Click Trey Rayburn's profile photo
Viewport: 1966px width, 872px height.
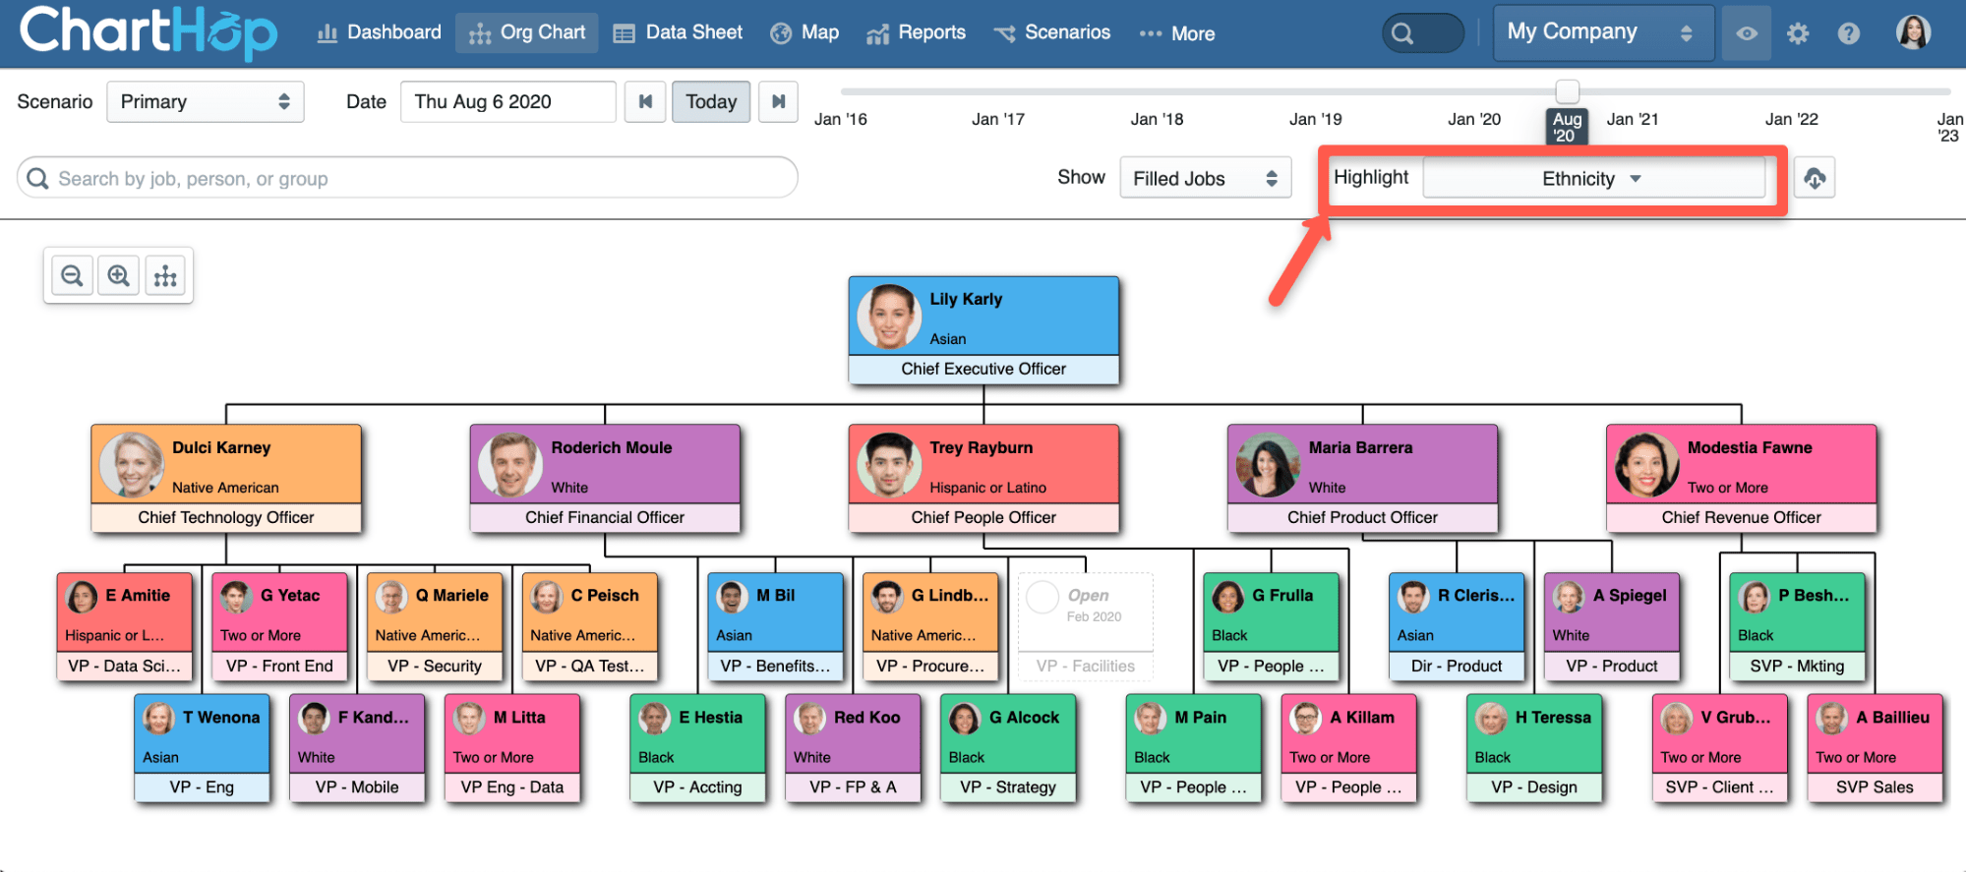pos(889,465)
